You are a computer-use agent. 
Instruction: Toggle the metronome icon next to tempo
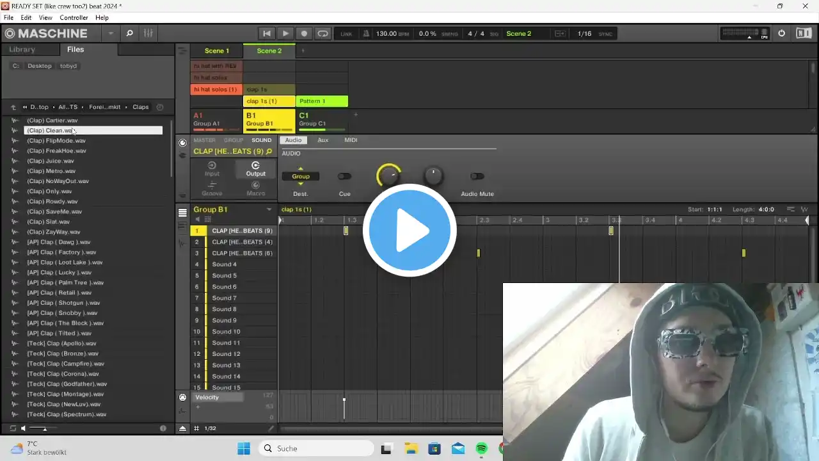(366, 33)
